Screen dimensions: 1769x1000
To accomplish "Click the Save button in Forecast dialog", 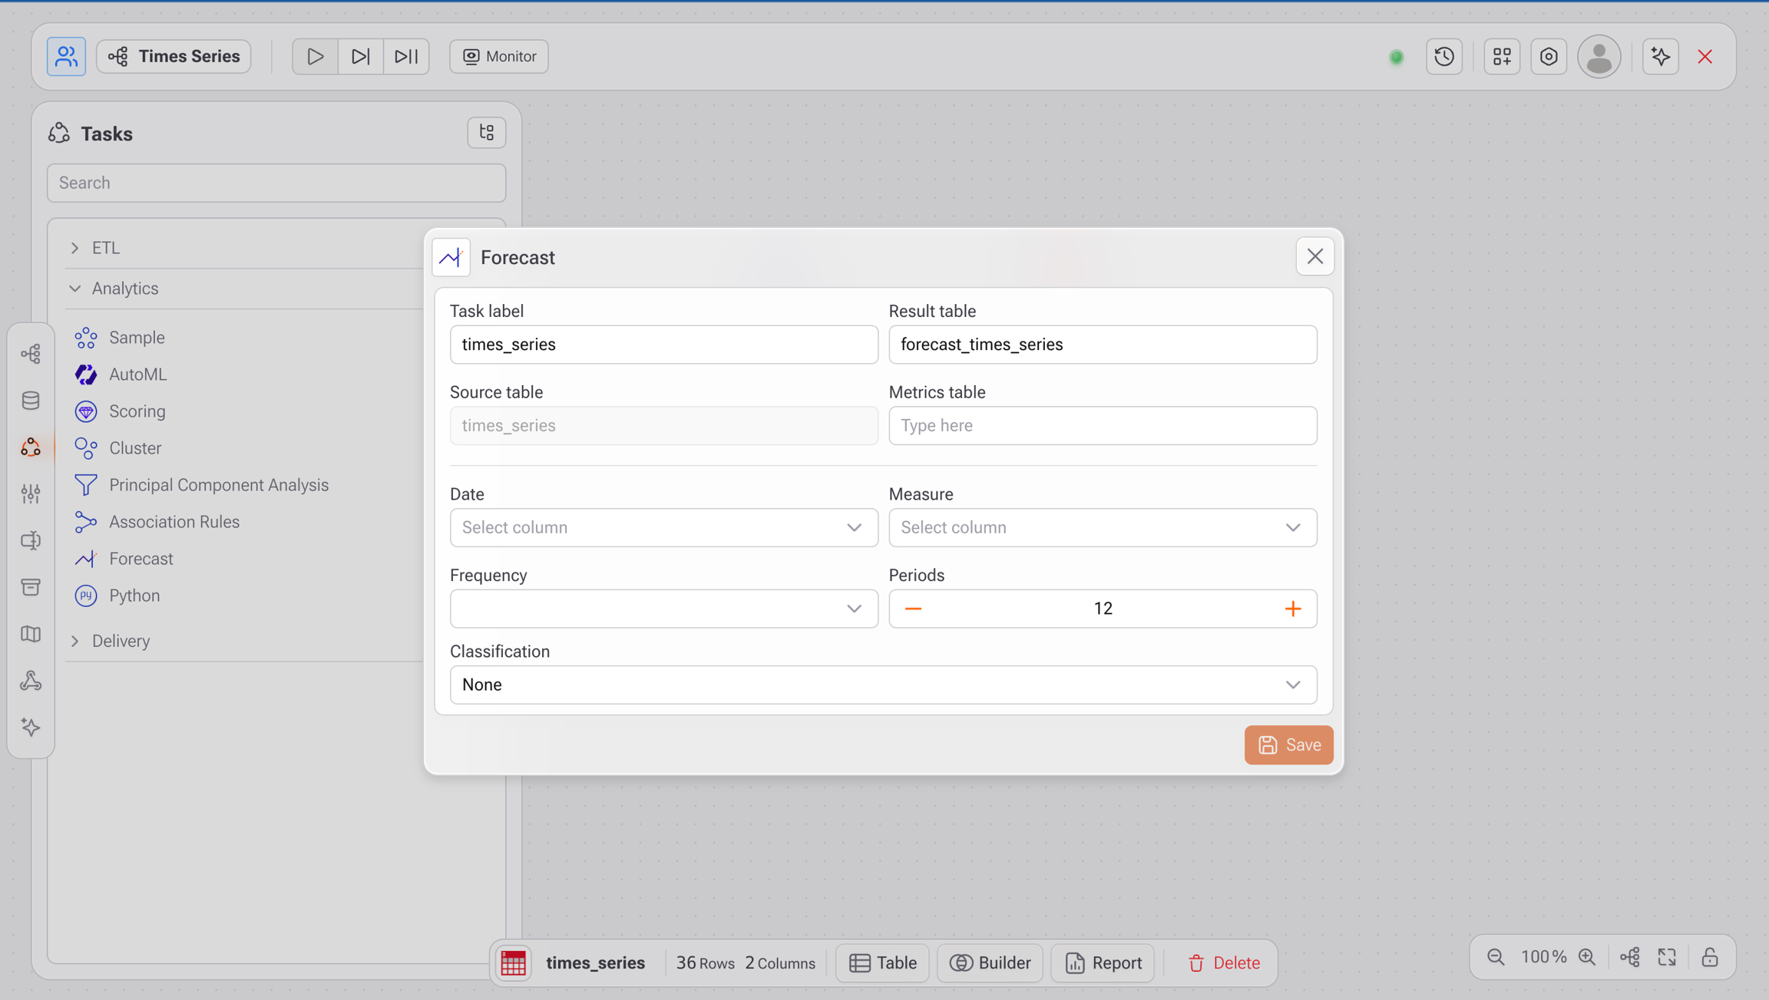I will click(1288, 744).
